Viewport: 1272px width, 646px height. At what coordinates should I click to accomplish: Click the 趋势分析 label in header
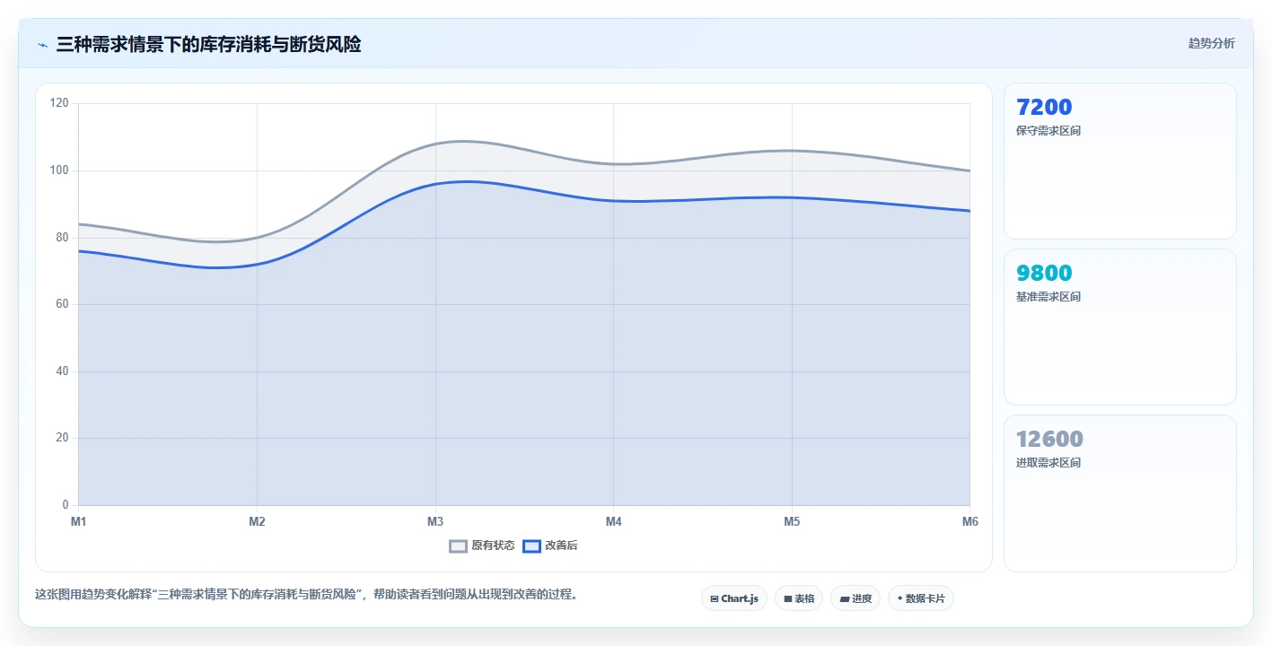point(1211,43)
